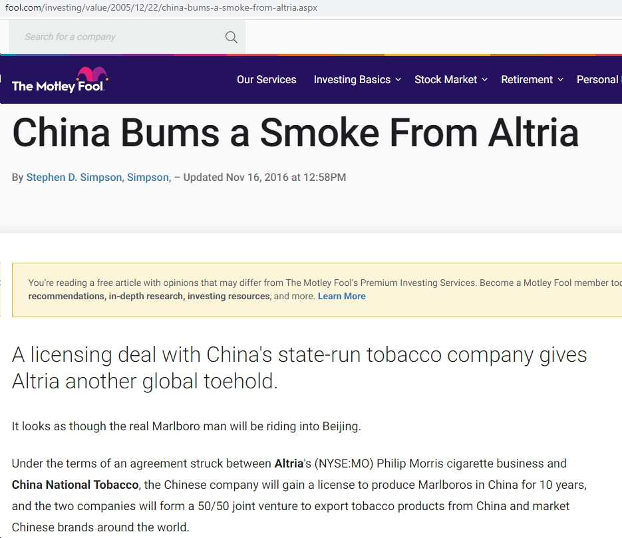Follow the Learn More link
The image size is (622, 538).
341,296
